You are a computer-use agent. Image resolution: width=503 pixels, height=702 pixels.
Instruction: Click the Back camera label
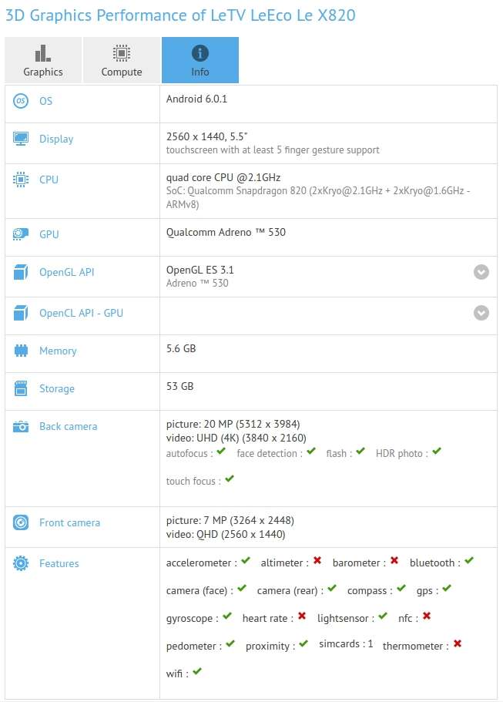(68, 427)
